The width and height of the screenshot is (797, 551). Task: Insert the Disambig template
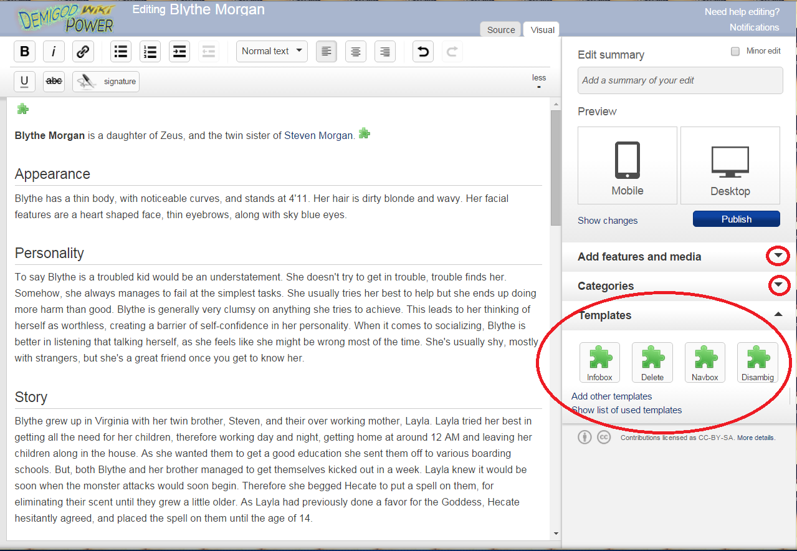click(758, 362)
